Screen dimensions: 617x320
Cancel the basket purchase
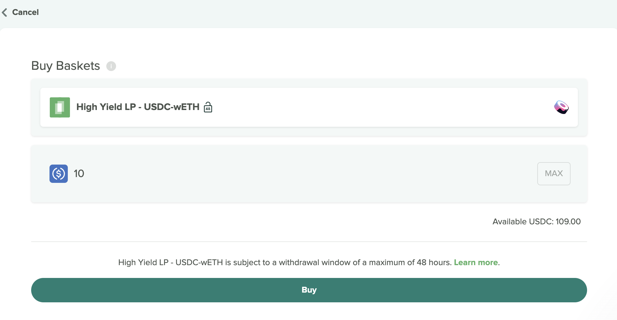(x=25, y=12)
